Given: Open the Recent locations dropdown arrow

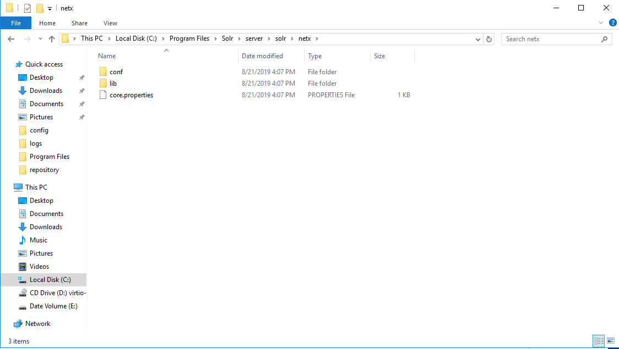Looking at the screenshot, I should point(40,39).
